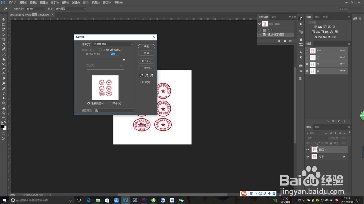Select the Zoom tool
This screenshot has height=204, width=364.
(x=4, y=113)
